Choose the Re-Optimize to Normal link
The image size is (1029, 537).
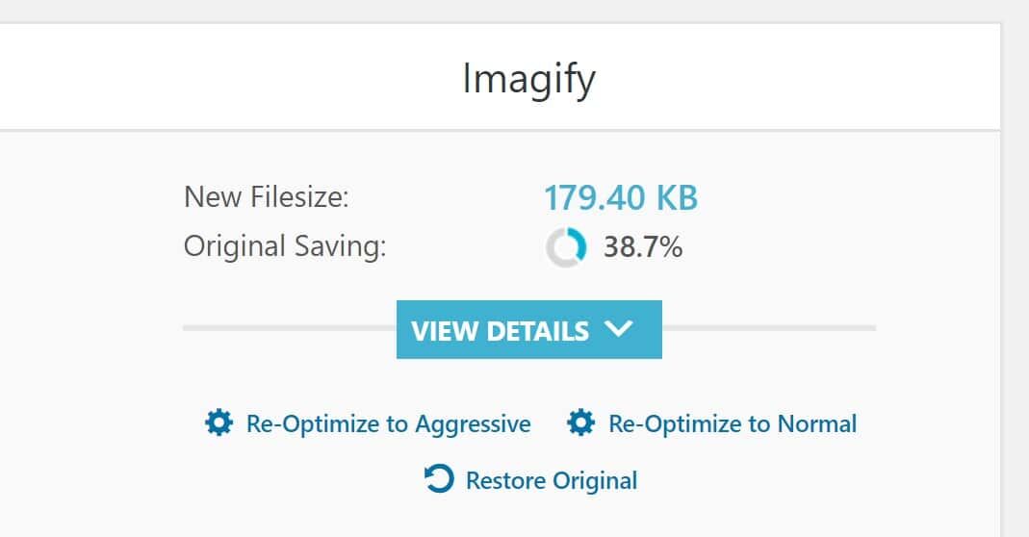click(733, 423)
